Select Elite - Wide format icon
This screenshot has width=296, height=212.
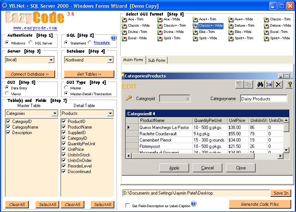tap(231, 32)
